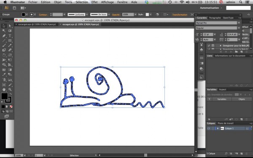Select the Blend tool
The height and width of the screenshot is (158, 253).
click(10, 75)
